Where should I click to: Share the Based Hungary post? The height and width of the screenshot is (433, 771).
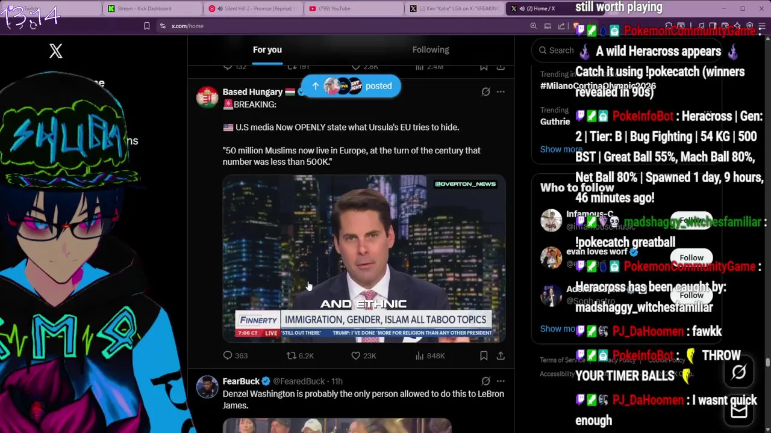pos(501,355)
